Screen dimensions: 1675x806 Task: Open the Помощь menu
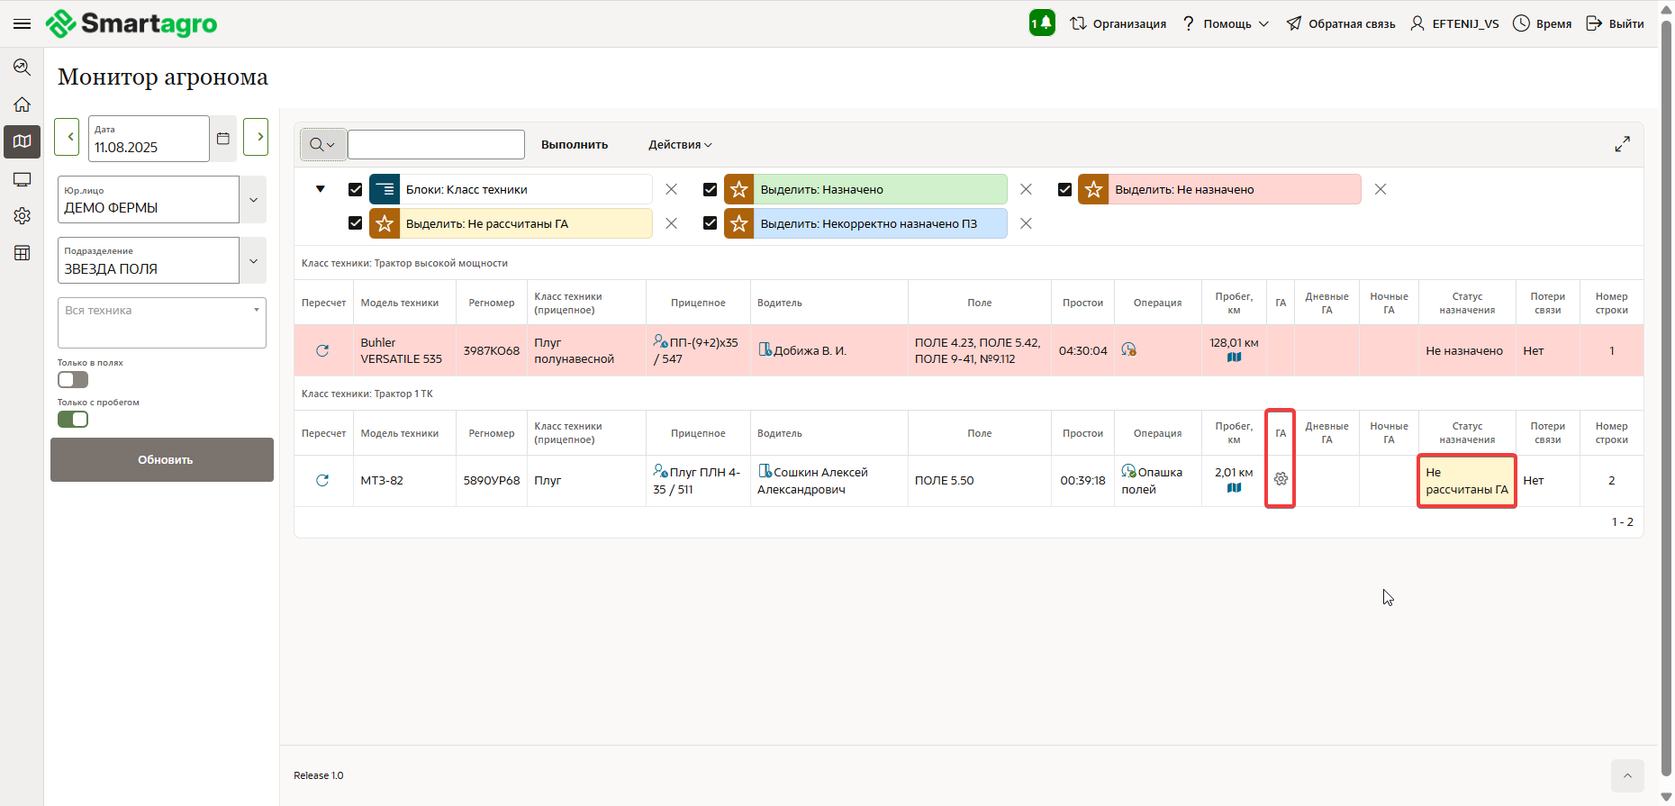point(1227,23)
